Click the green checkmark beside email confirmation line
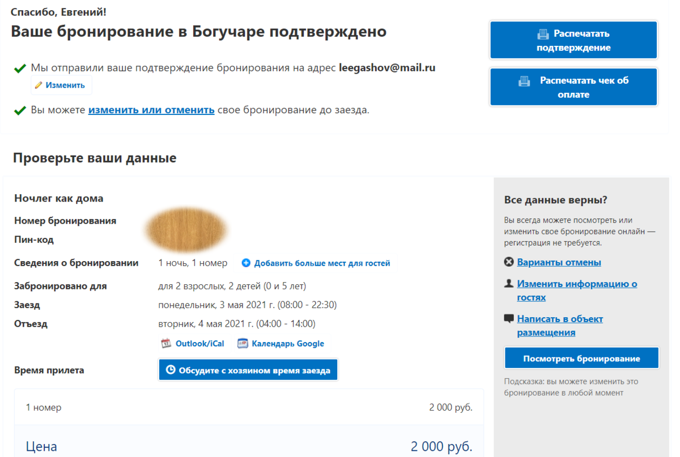 click(x=20, y=67)
